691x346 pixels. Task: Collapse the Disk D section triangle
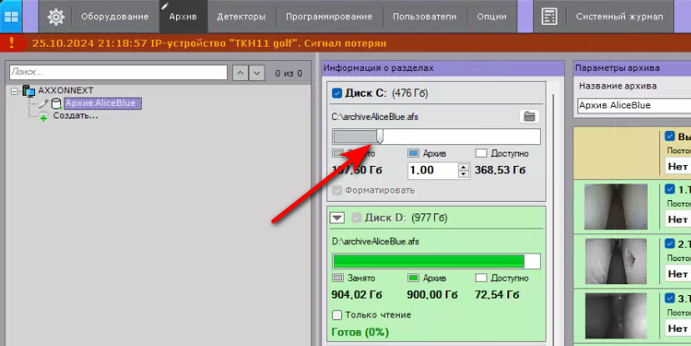pos(337,218)
